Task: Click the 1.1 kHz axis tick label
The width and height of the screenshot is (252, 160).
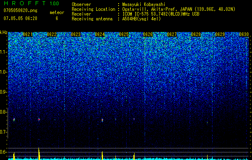Action: coord(4,52)
